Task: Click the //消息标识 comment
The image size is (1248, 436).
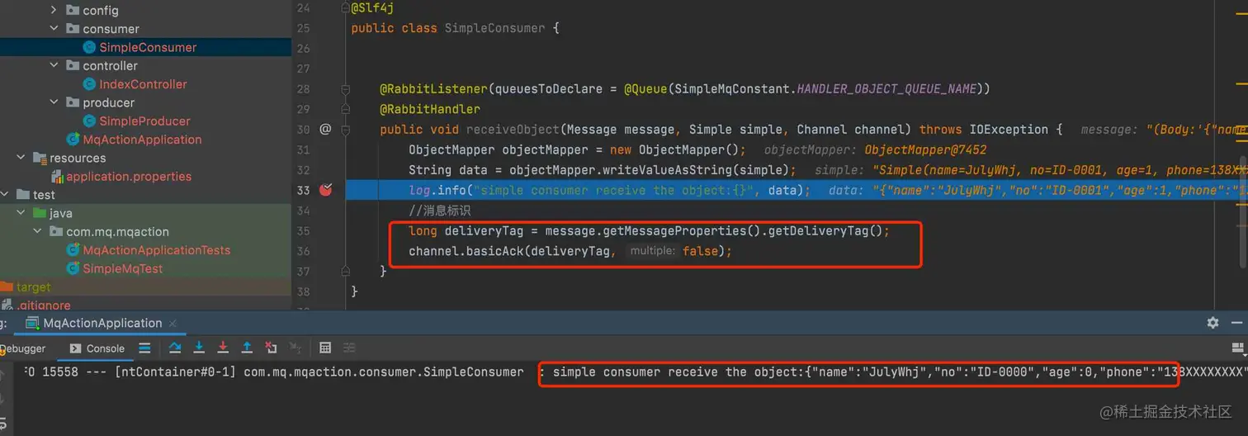Action: tap(439, 211)
